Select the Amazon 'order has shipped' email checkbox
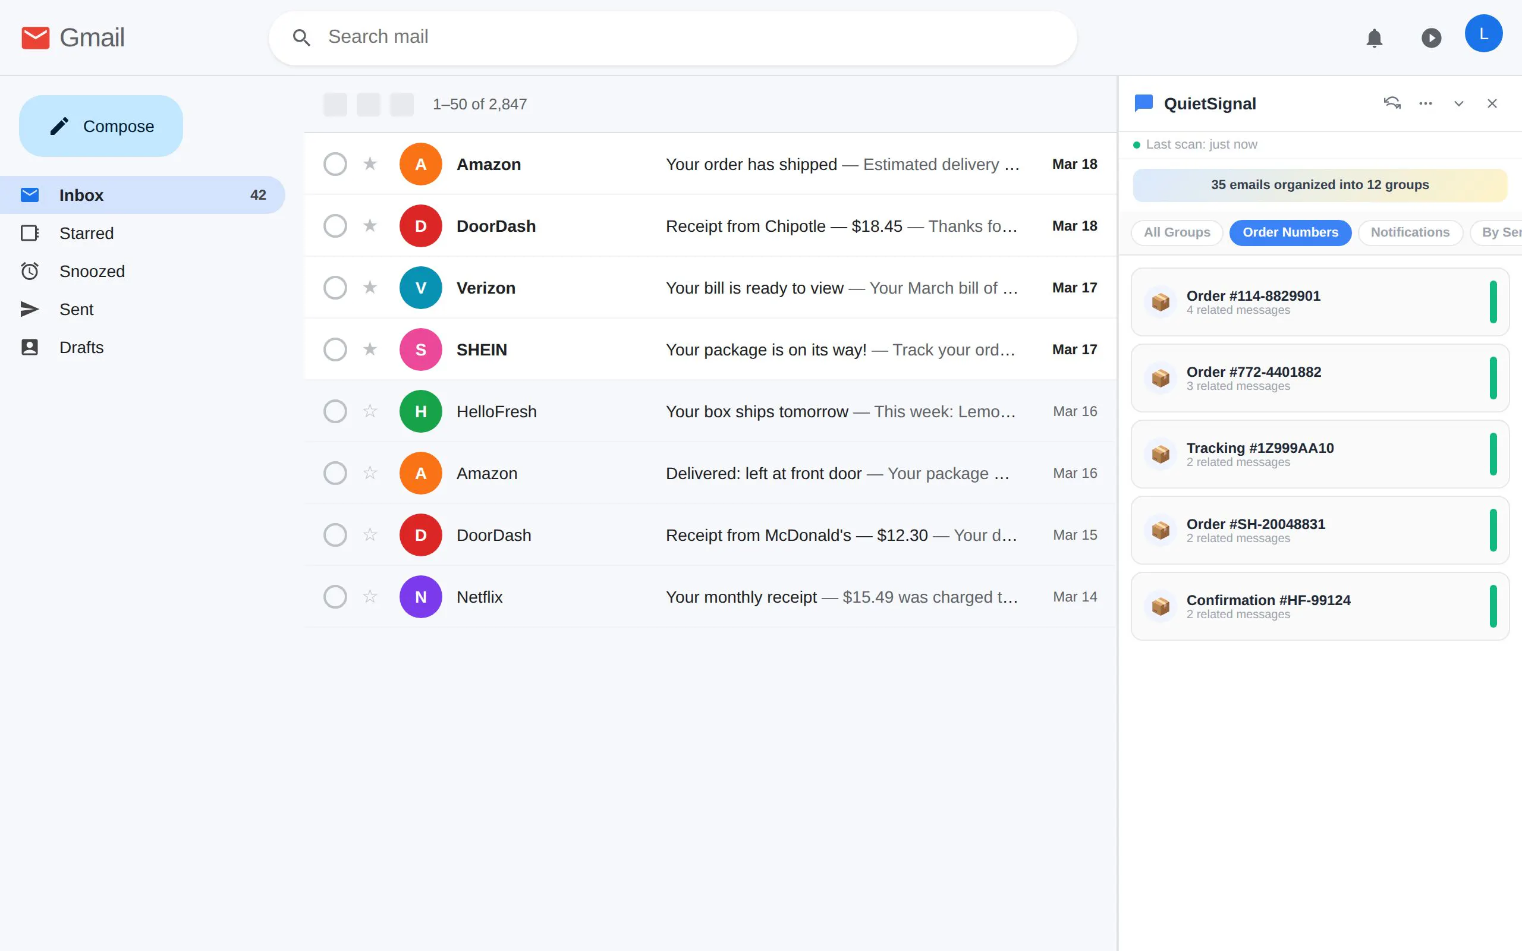 [x=335, y=164]
